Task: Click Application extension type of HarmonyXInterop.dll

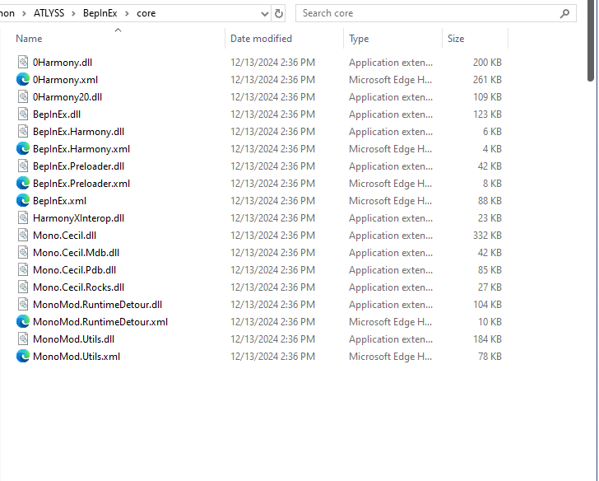Action: (x=391, y=218)
